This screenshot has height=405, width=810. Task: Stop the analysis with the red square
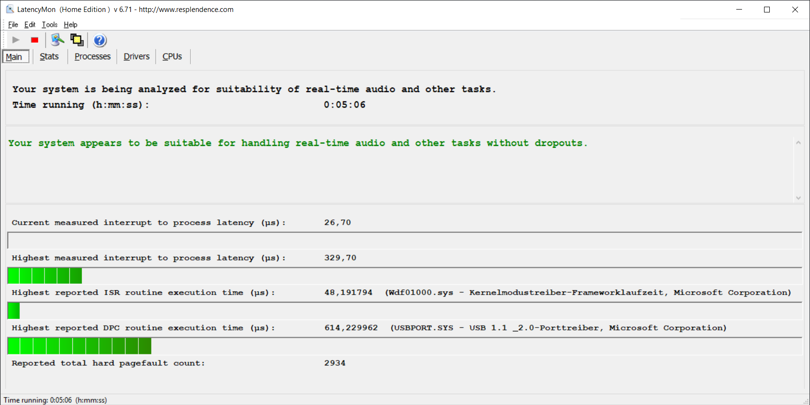pos(34,40)
